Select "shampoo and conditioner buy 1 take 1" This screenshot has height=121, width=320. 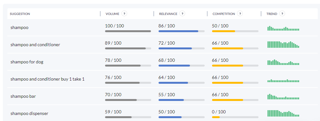click(47, 79)
